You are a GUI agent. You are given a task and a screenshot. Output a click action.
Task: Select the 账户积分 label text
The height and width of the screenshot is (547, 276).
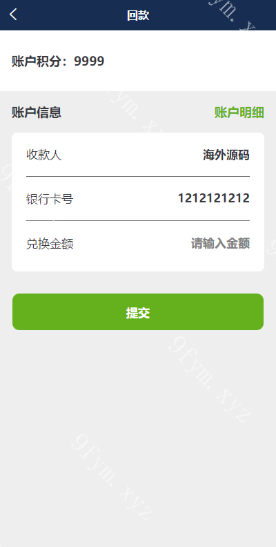coord(39,61)
